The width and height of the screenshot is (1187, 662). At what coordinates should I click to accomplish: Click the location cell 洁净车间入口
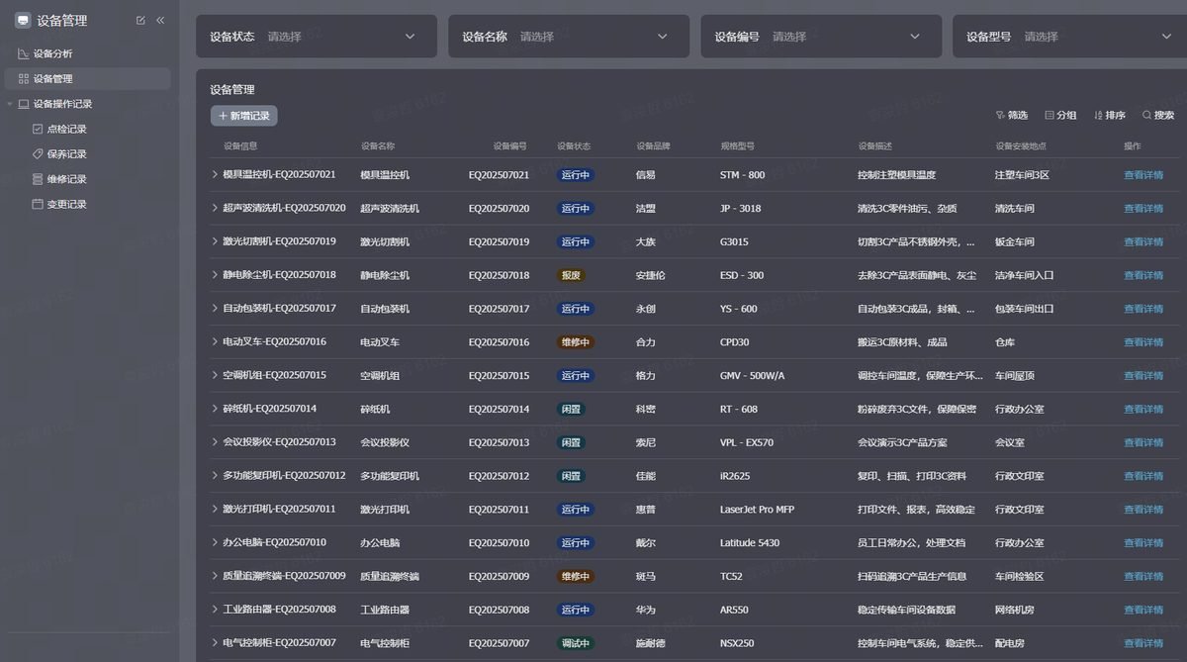1025,275
